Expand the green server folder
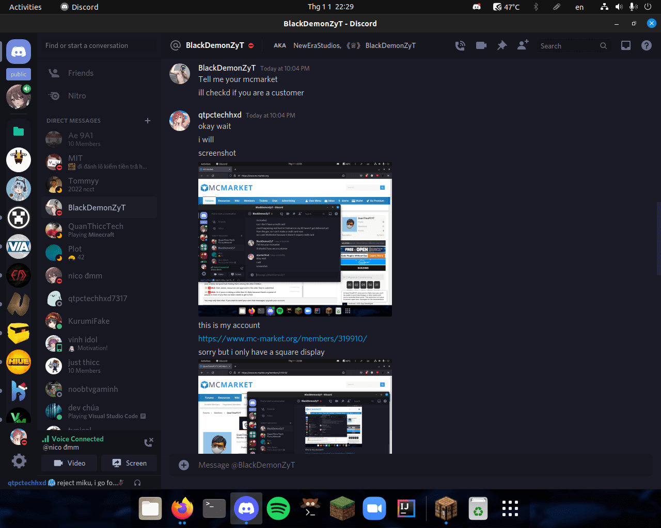The width and height of the screenshot is (661, 528). click(x=19, y=131)
